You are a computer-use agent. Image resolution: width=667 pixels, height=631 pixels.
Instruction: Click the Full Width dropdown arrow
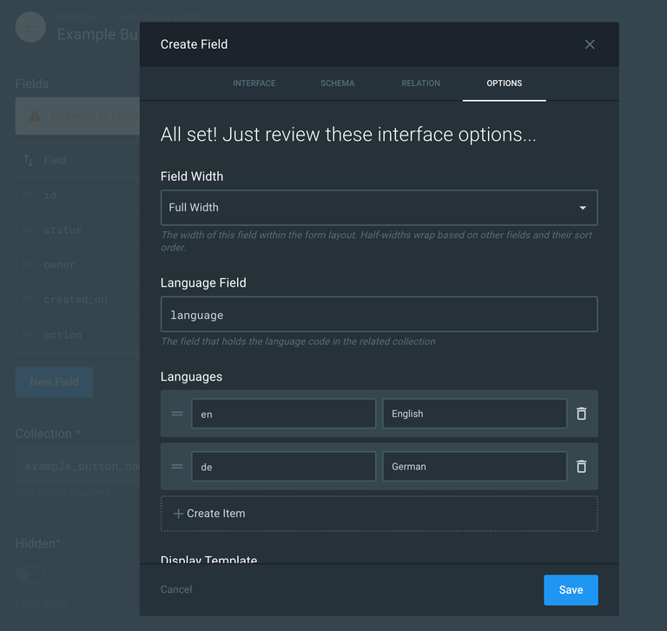point(583,208)
